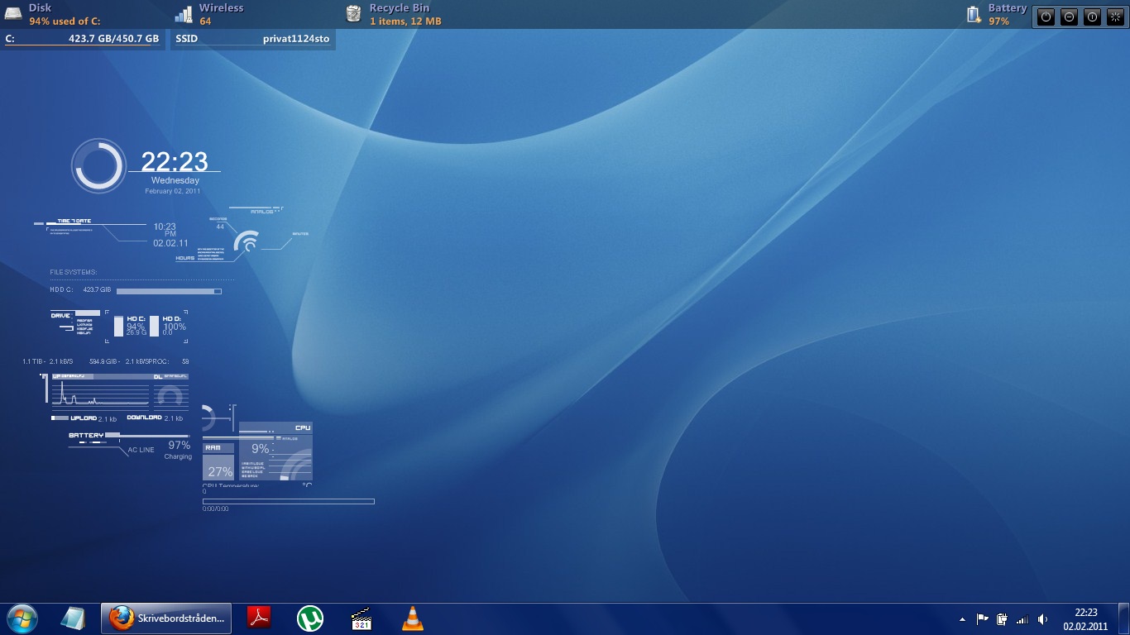Click the Wireless signal bars icon

coord(184,13)
